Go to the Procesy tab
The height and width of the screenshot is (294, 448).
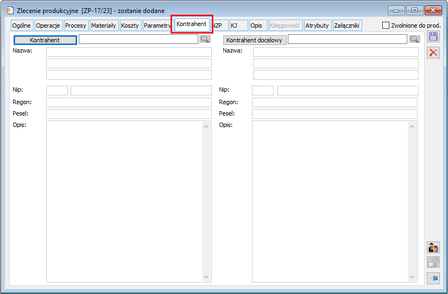pos(75,25)
